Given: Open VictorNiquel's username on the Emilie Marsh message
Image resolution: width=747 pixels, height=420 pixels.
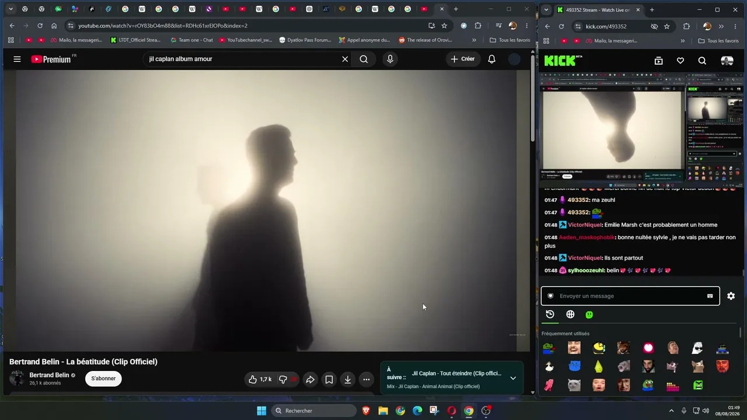Looking at the screenshot, I should (585, 225).
